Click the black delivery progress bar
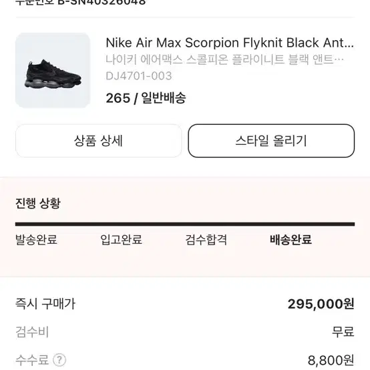This screenshot has width=370, height=370. pos(185,224)
